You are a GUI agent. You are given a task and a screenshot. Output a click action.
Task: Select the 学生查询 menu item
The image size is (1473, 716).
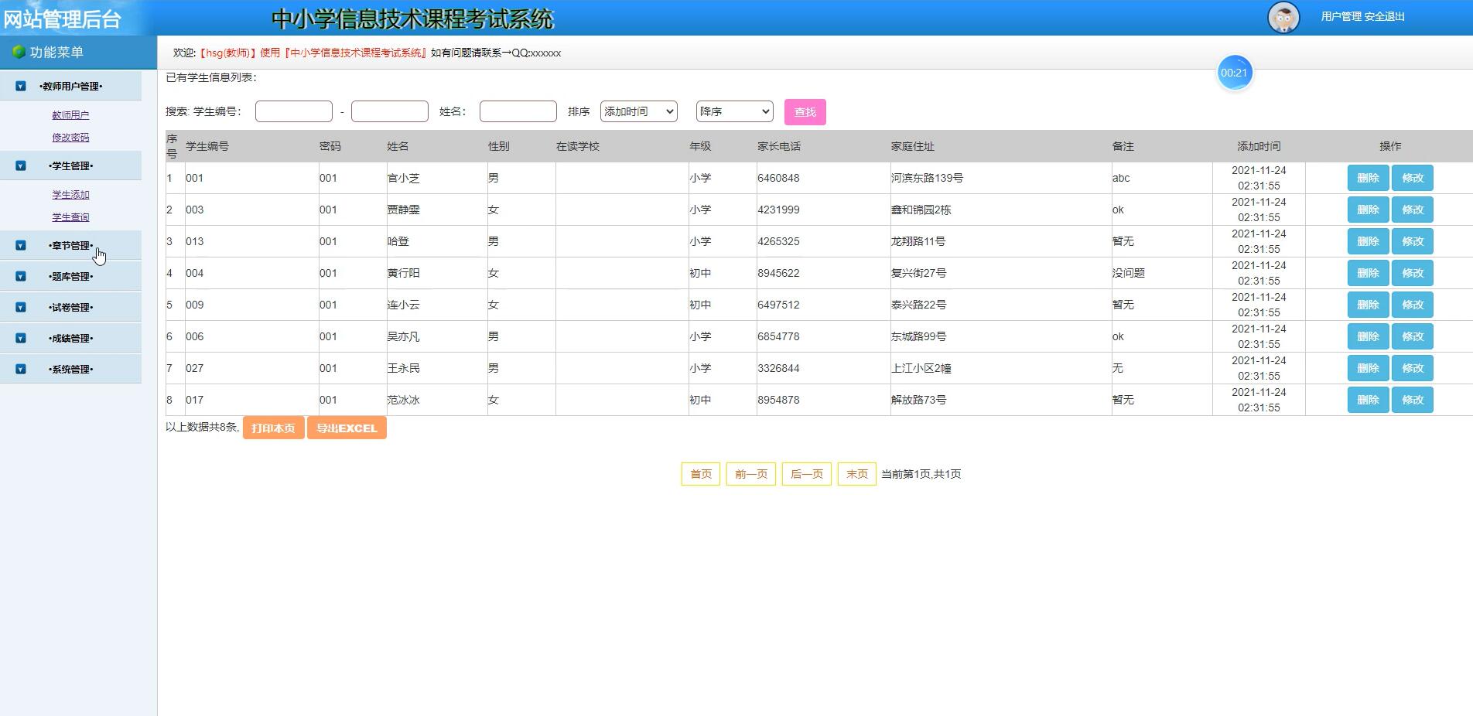point(70,217)
